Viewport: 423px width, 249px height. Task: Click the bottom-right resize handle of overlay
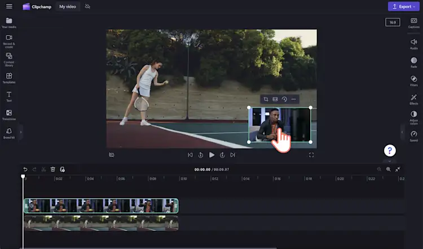click(311, 142)
